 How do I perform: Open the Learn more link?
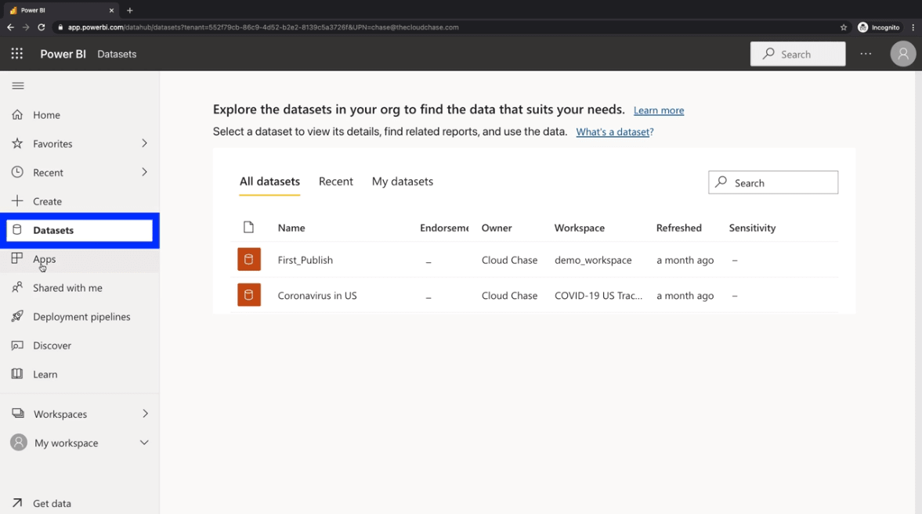click(x=659, y=110)
